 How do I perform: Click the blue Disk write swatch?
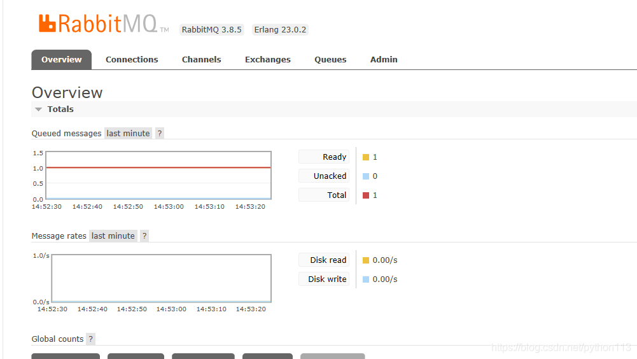click(366, 279)
